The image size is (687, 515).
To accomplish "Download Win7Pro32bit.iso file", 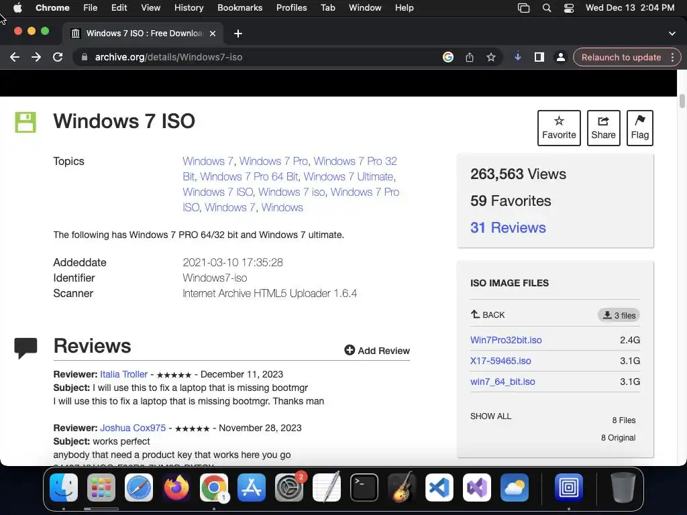I will (506, 340).
